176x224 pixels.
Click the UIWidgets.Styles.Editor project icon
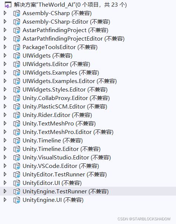tap(17, 90)
